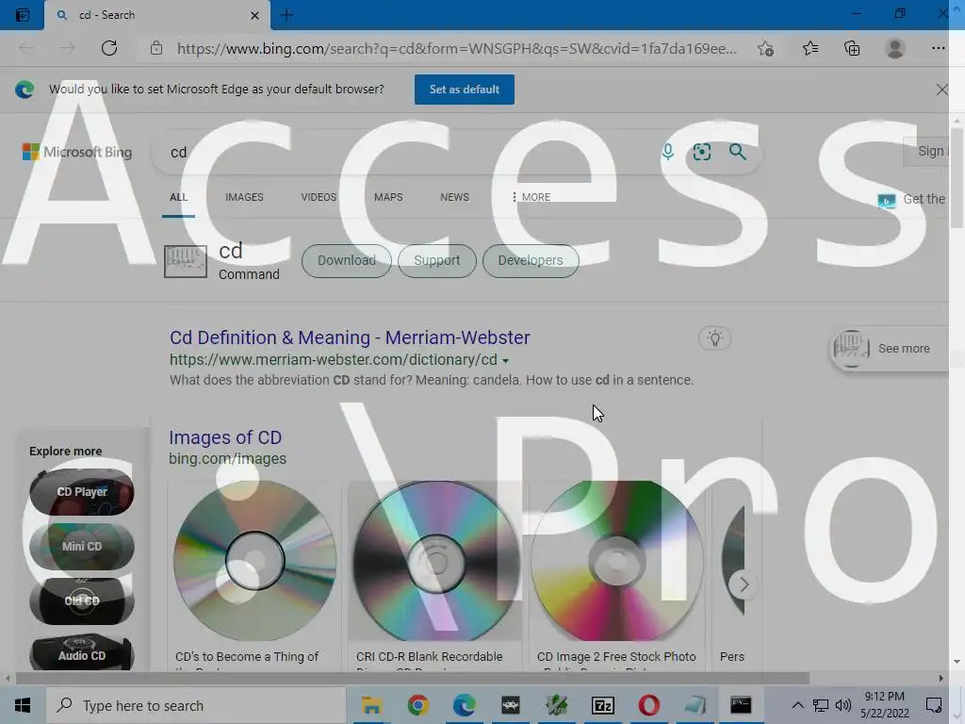
Task: Expand the Merriam-Webster URL dropdown arrow
Action: 505,361
